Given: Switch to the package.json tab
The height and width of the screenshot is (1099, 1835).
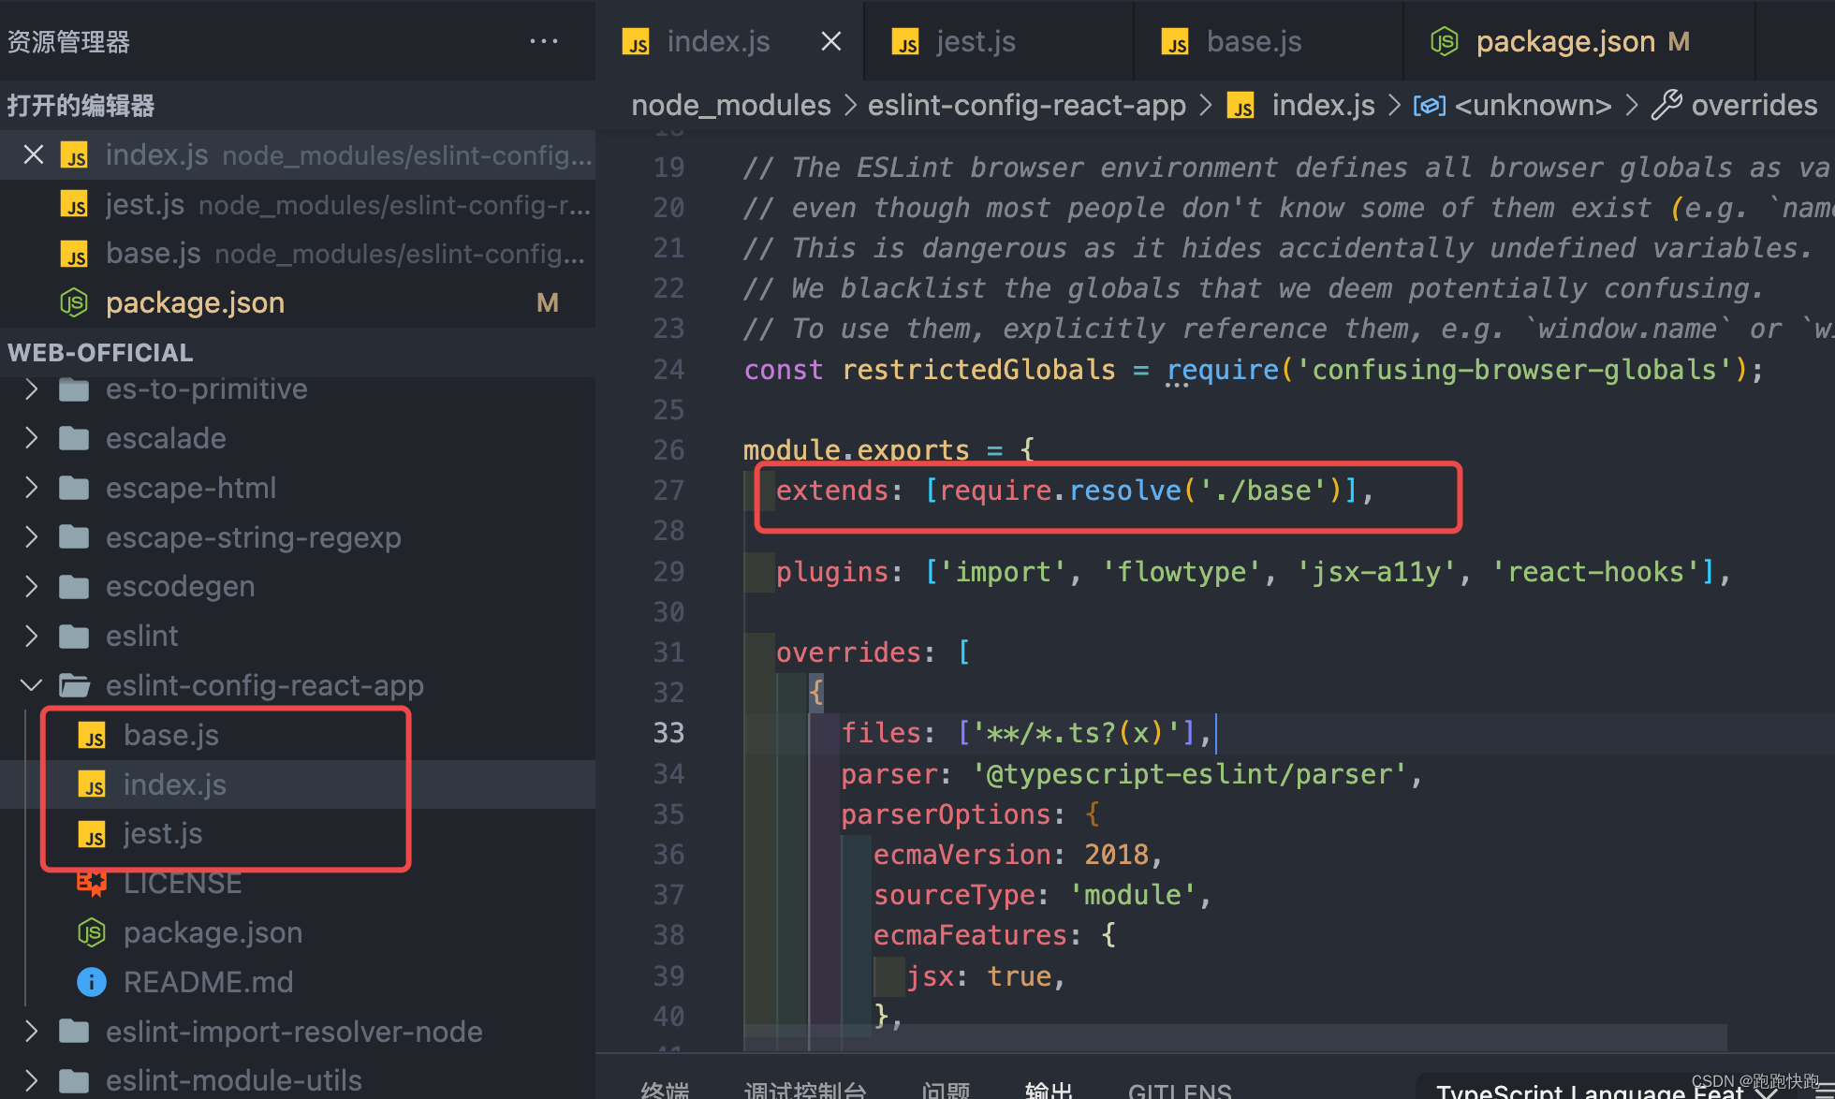Looking at the screenshot, I should [1578, 41].
